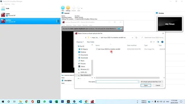Open Videos in navigation pane
The width and height of the screenshot is (185, 104).
(83, 66)
